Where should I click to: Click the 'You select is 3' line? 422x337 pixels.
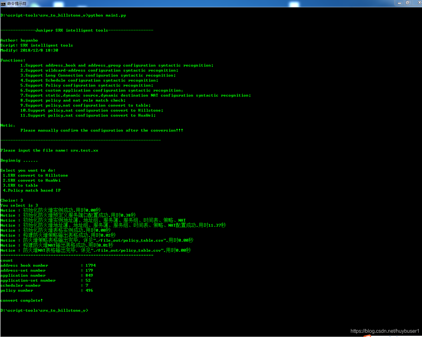19,205
